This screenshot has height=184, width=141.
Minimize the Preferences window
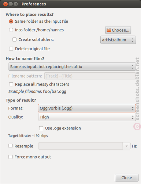pyautogui.click(x=11, y=4)
